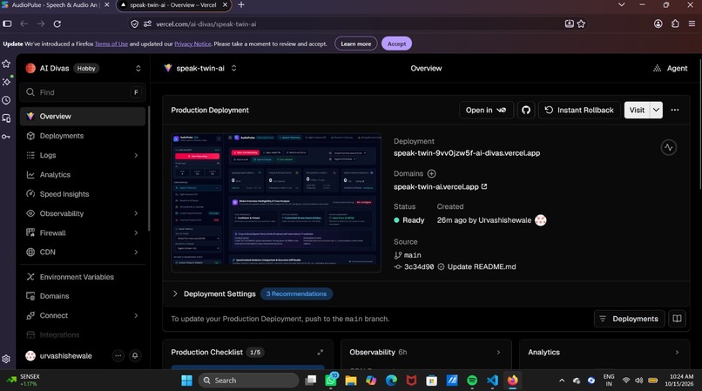
Task: Click Deployments button below deployment card
Action: [630, 319]
